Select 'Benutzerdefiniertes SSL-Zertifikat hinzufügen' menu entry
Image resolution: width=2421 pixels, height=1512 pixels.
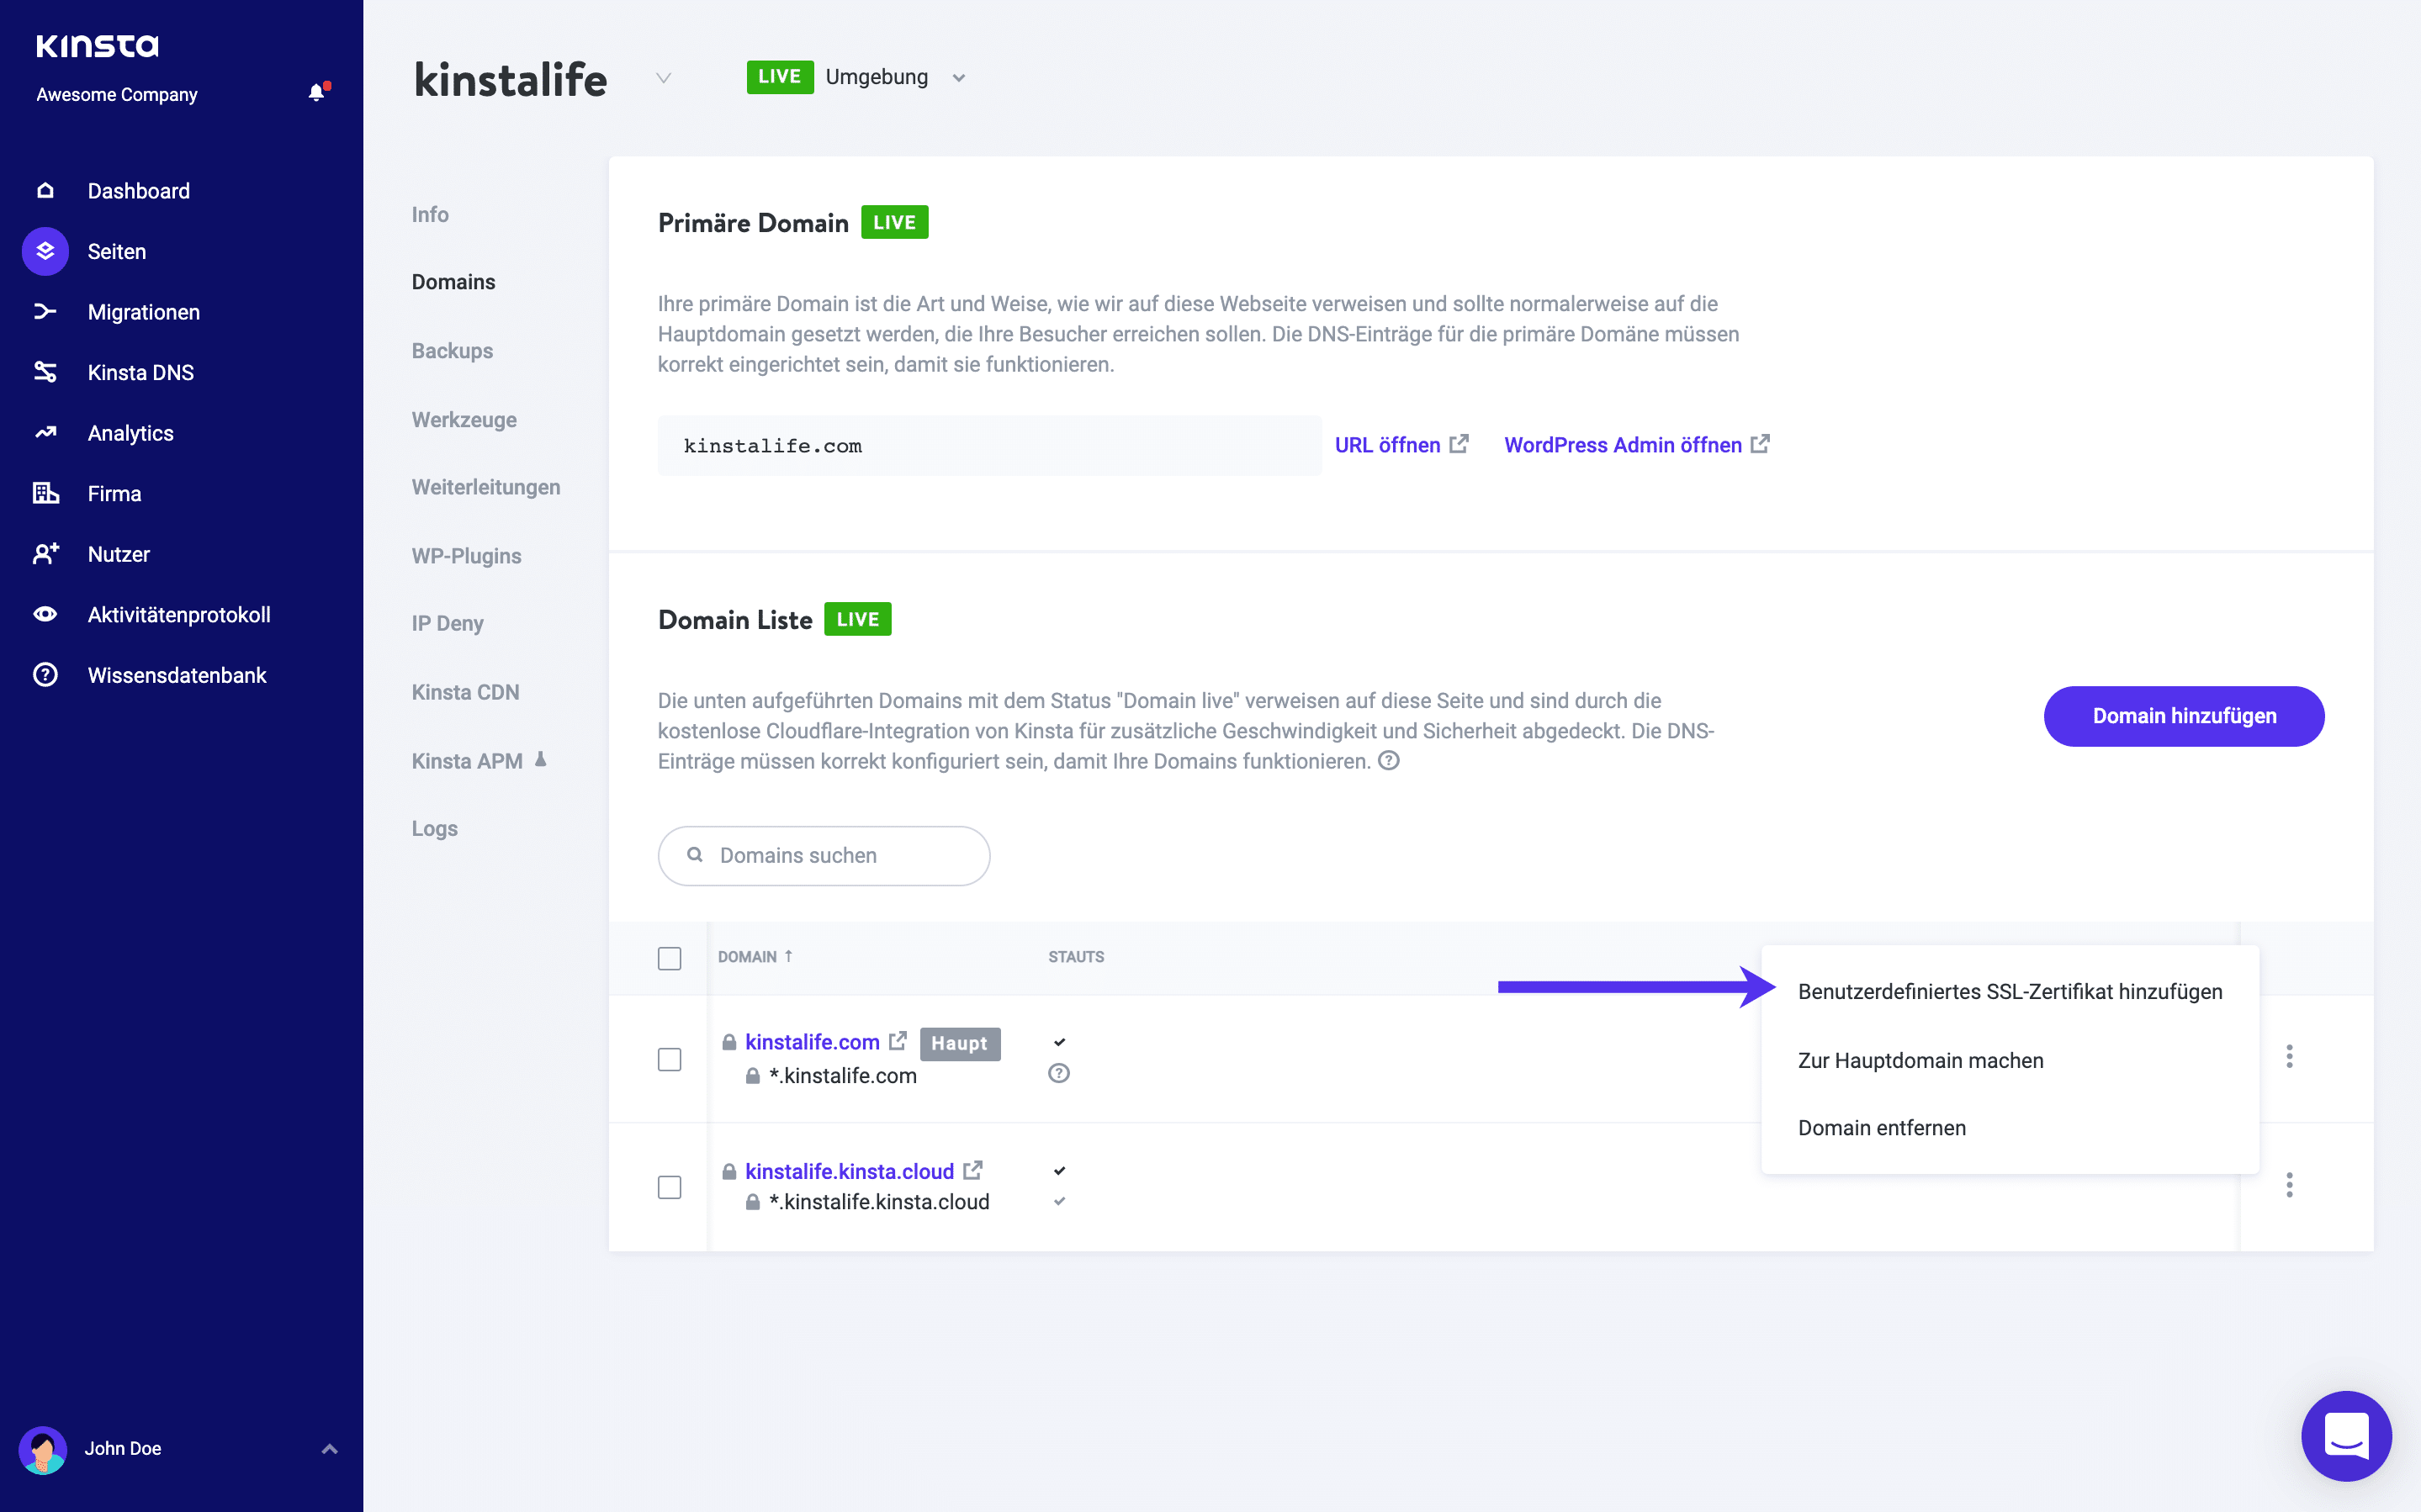pos(2010,991)
